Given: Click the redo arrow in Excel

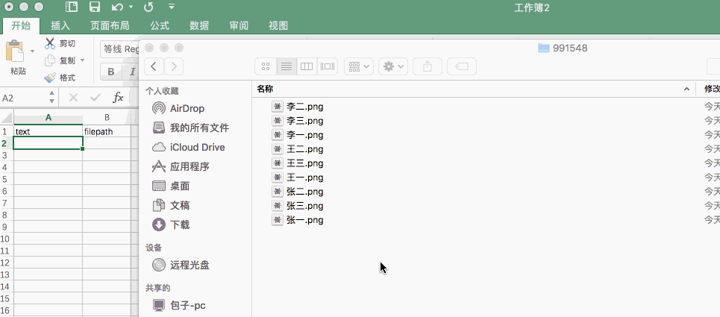Looking at the screenshot, I should [148, 7].
